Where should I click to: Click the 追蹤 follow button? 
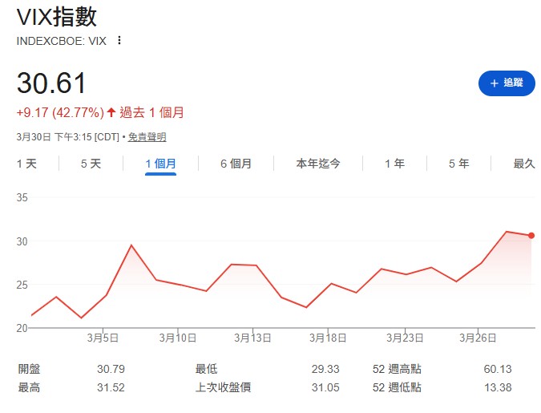pos(506,83)
